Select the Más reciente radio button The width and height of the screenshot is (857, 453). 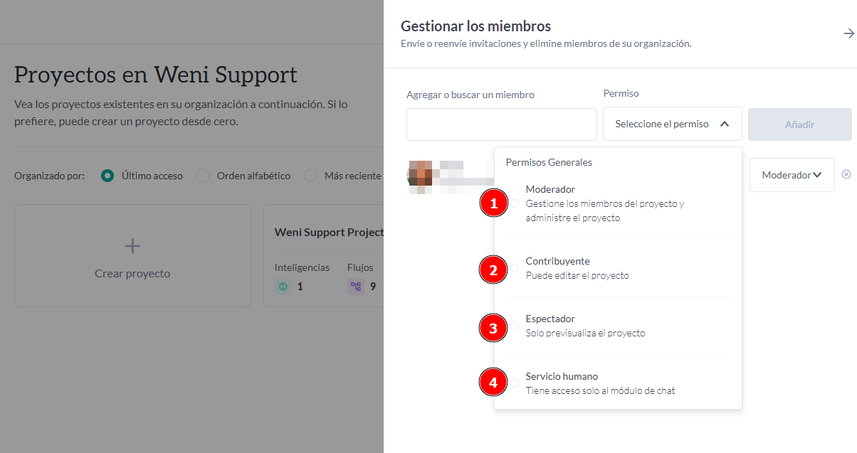tap(310, 175)
